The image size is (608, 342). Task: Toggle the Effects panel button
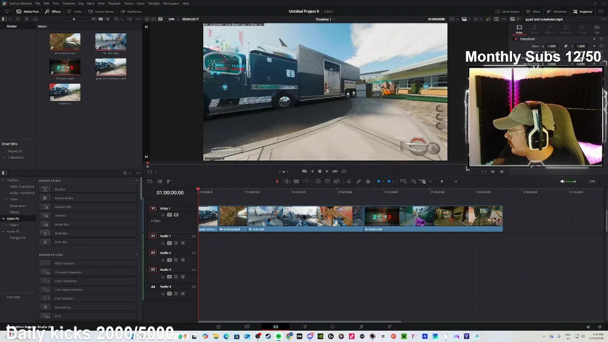[53, 11]
